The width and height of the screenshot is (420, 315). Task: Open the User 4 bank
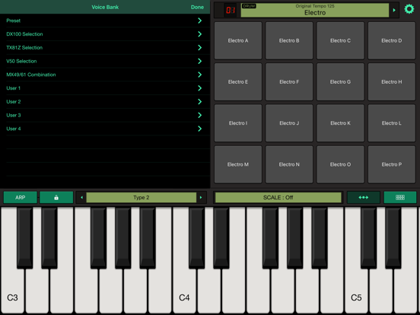click(x=105, y=129)
